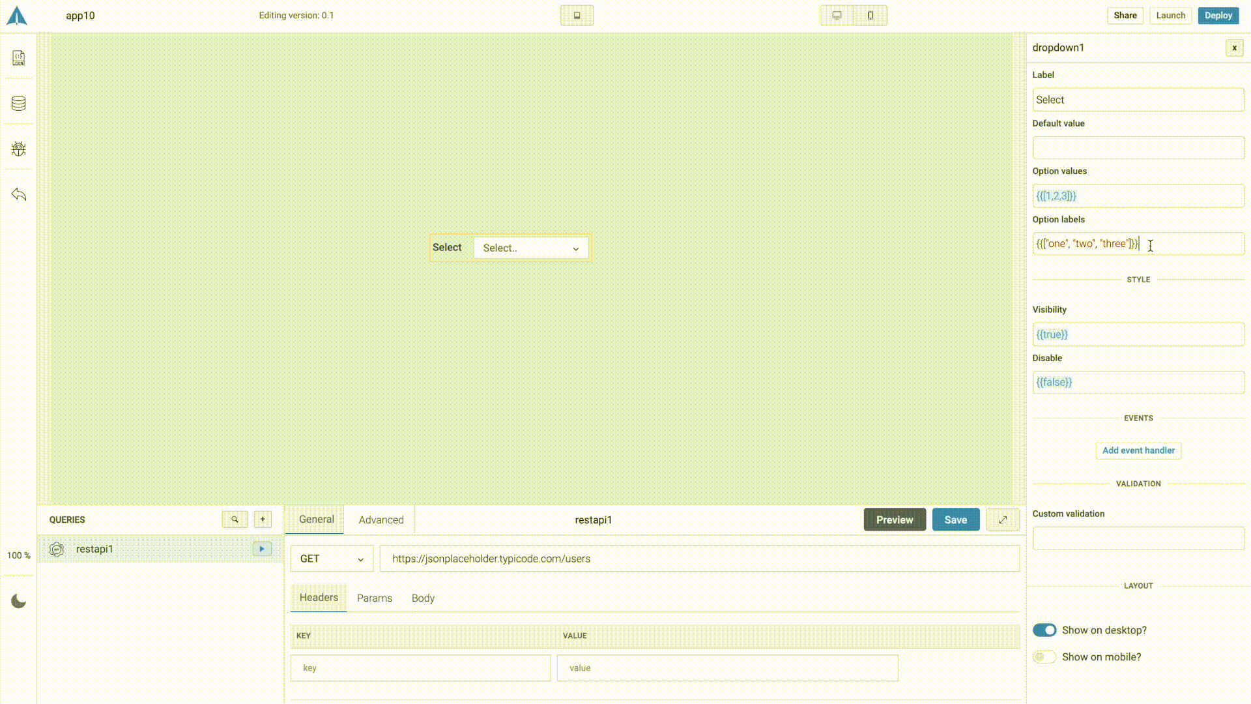
Task: Toggle Show on desktop switch
Action: pyautogui.click(x=1044, y=630)
